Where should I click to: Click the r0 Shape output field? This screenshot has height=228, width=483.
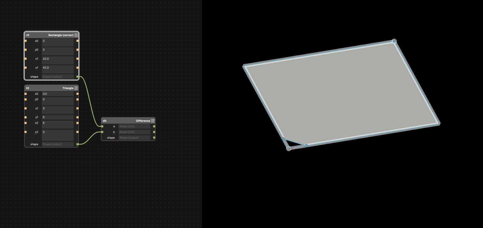[58, 77]
